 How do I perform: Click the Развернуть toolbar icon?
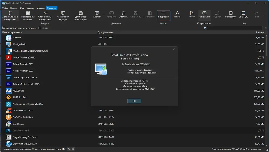[x=231, y=13]
